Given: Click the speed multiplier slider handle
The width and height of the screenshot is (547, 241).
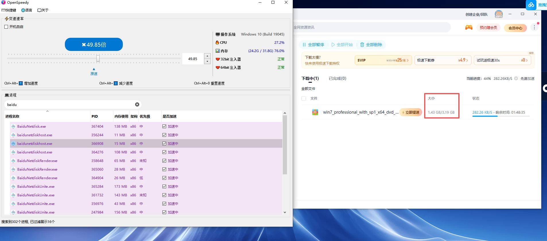Looking at the screenshot, I should tap(98, 58).
